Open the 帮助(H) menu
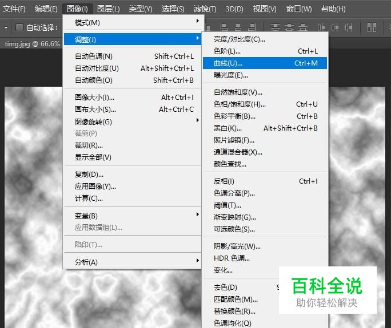The image size is (391, 328). point(333,9)
